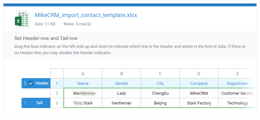Click the Company header cell

199,83
